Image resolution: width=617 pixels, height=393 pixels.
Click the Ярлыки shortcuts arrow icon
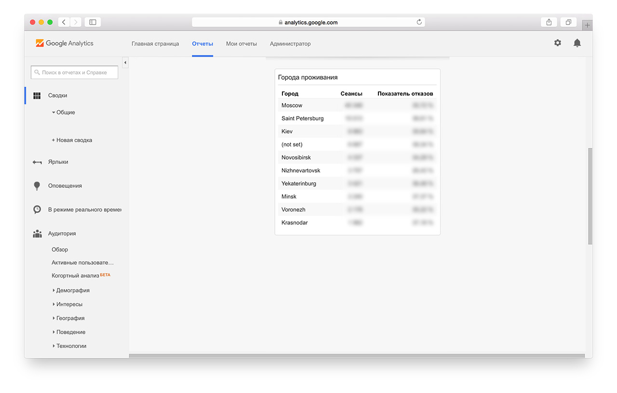coord(37,162)
